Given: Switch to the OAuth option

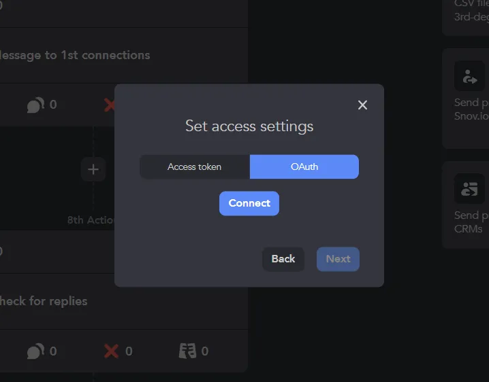Looking at the screenshot, I should click(304, 167).
